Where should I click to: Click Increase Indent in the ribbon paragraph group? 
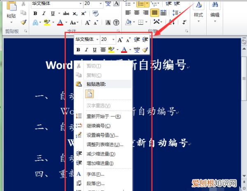[177, 3]
